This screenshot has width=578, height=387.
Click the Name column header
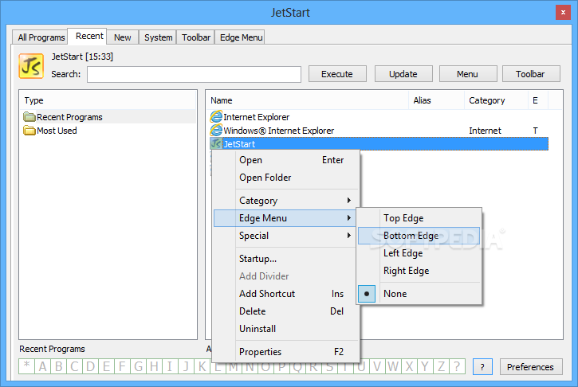pyautogui.click(x=308, y=100)
